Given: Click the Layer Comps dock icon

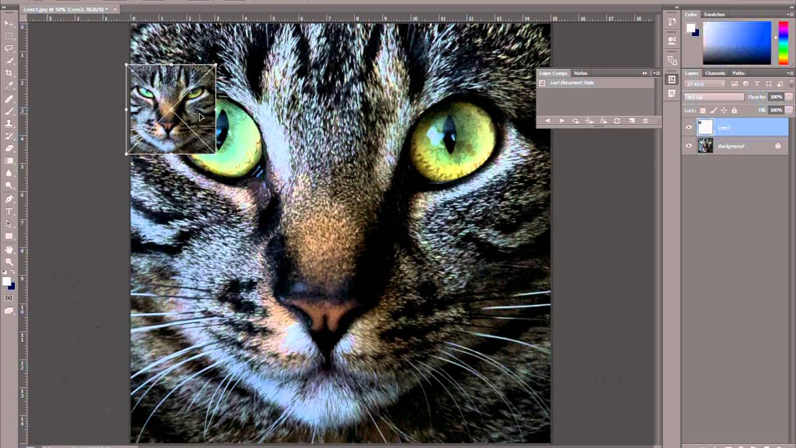Looking at the screenshot, I should click(x=672, y=80).
